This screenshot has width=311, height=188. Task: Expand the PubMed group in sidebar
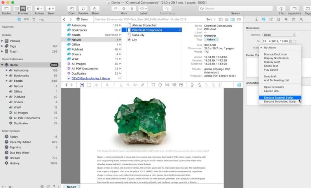[7, 97]
